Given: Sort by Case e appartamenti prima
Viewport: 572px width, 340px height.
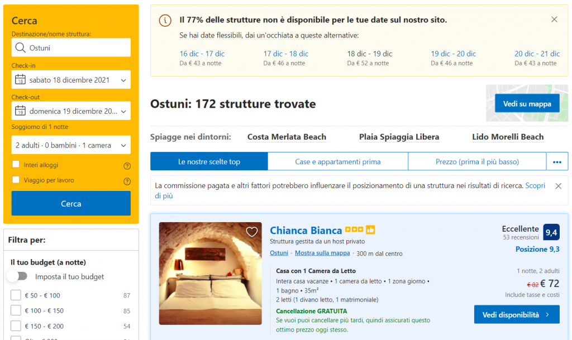Looking at the screenshot, I should coord(337,162).
